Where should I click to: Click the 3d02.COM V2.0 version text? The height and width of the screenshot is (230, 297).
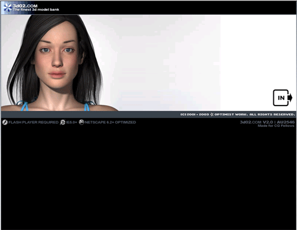point(257,122)
